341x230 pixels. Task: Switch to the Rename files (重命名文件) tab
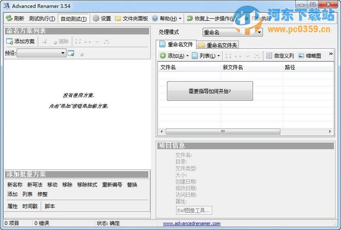pyautogui.click(x=176, y=45)
